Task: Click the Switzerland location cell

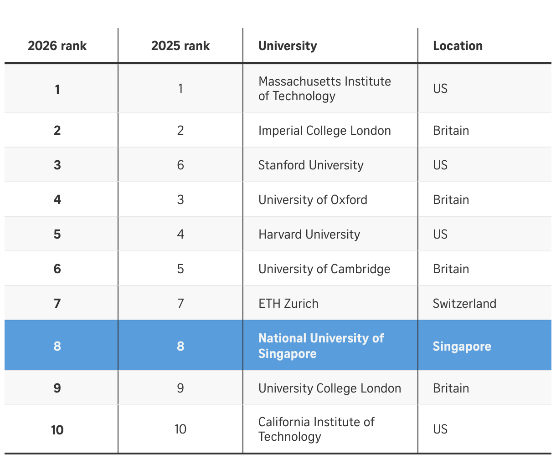Action: click(464, 303)
